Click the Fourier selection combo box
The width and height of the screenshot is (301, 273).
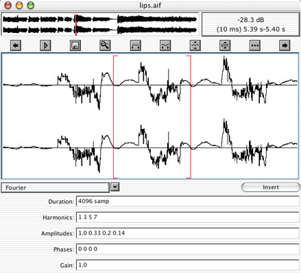tap(56, 187)
